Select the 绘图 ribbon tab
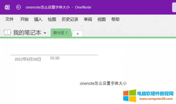The height and width of the screenshot is (104, 176). point(52,19)
